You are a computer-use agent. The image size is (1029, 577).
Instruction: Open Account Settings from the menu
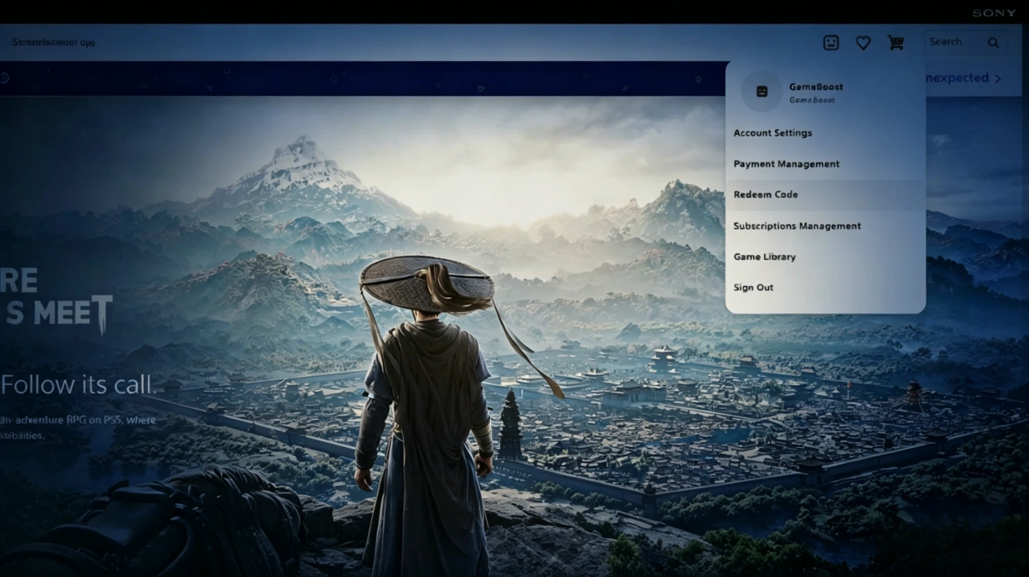(x=772, y=133)
